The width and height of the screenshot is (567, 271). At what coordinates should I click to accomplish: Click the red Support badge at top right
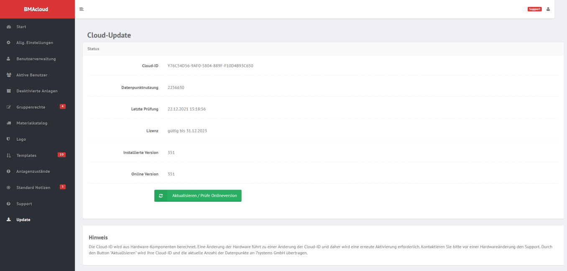[x=534, y=9]
